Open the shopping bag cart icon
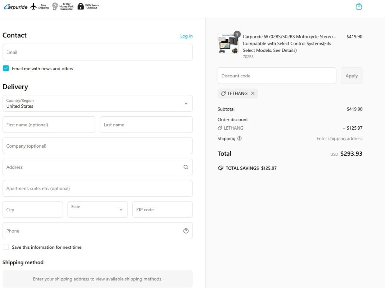 [x=358, y=6]
